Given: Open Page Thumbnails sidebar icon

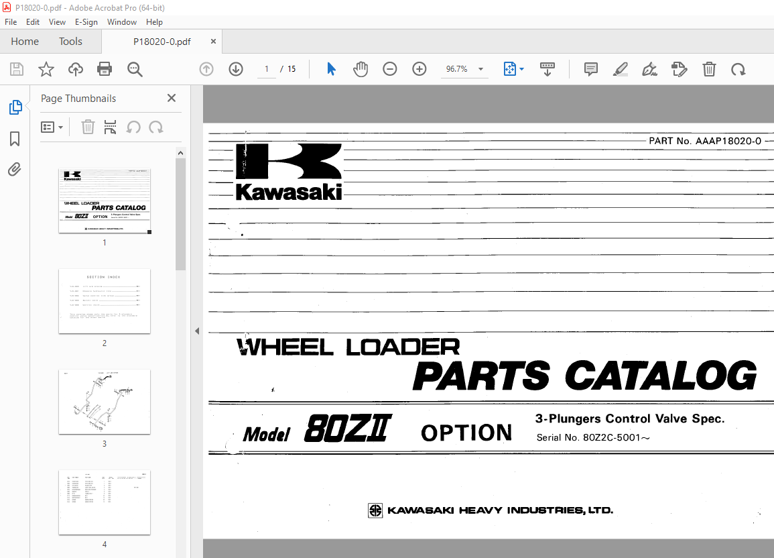Looking at the screenshot, I should [x=15, y=107].
